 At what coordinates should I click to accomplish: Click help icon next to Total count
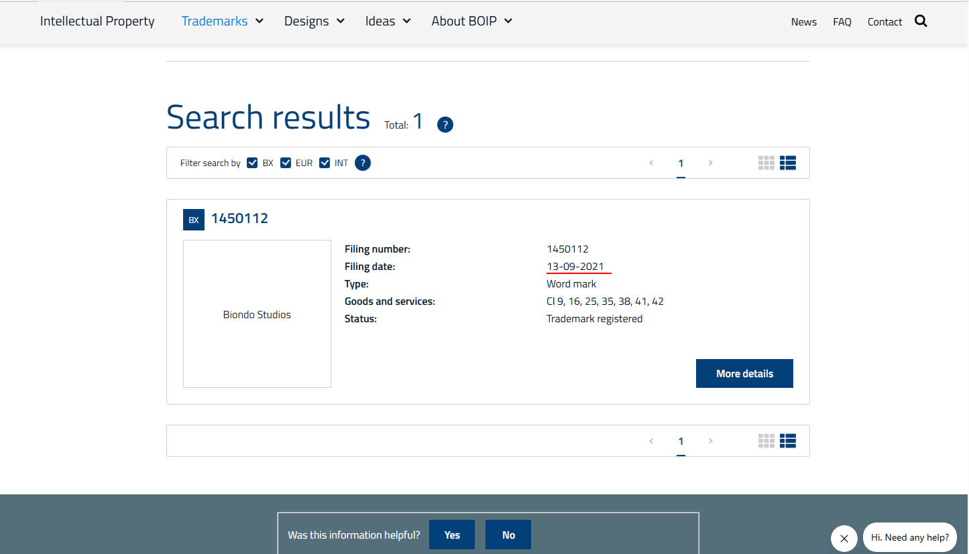(445, 125)
